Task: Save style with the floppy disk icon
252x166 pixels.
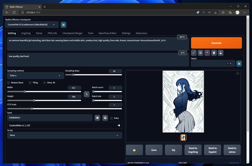Action: tap(221, 53)
